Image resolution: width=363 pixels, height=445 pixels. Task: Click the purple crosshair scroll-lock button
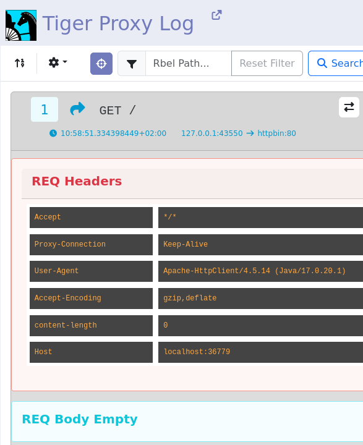[x=101, y=64]
